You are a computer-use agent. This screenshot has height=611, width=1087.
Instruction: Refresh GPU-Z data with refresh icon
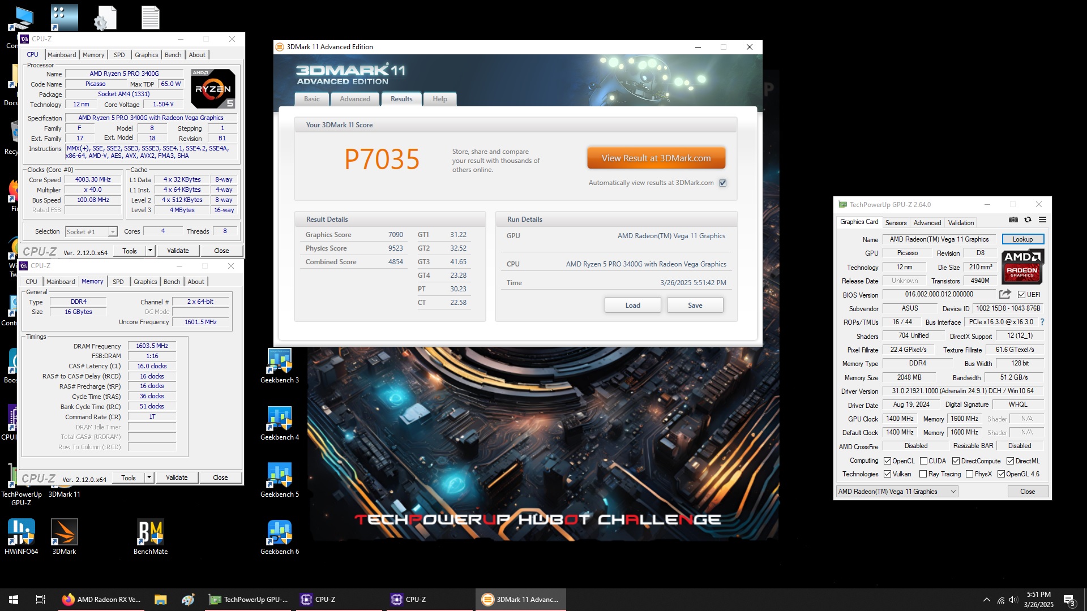[1028, 220]
